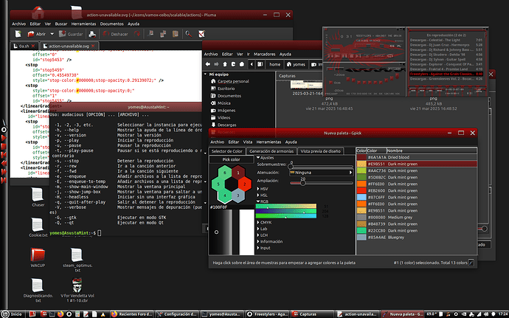
Task: Click the play button in Audacious
Action: [337, 56]
